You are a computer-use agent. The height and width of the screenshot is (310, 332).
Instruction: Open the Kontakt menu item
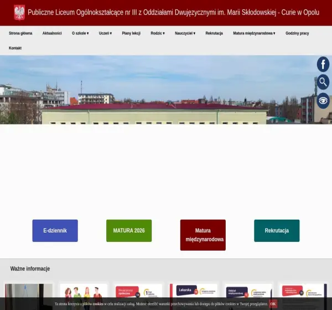pyautogui.click(x=15, y=48)
